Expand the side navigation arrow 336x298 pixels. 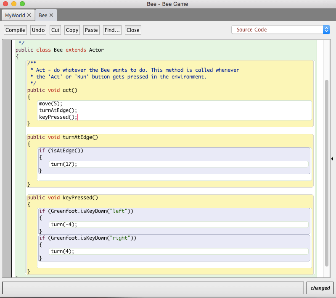pos(332,159)
